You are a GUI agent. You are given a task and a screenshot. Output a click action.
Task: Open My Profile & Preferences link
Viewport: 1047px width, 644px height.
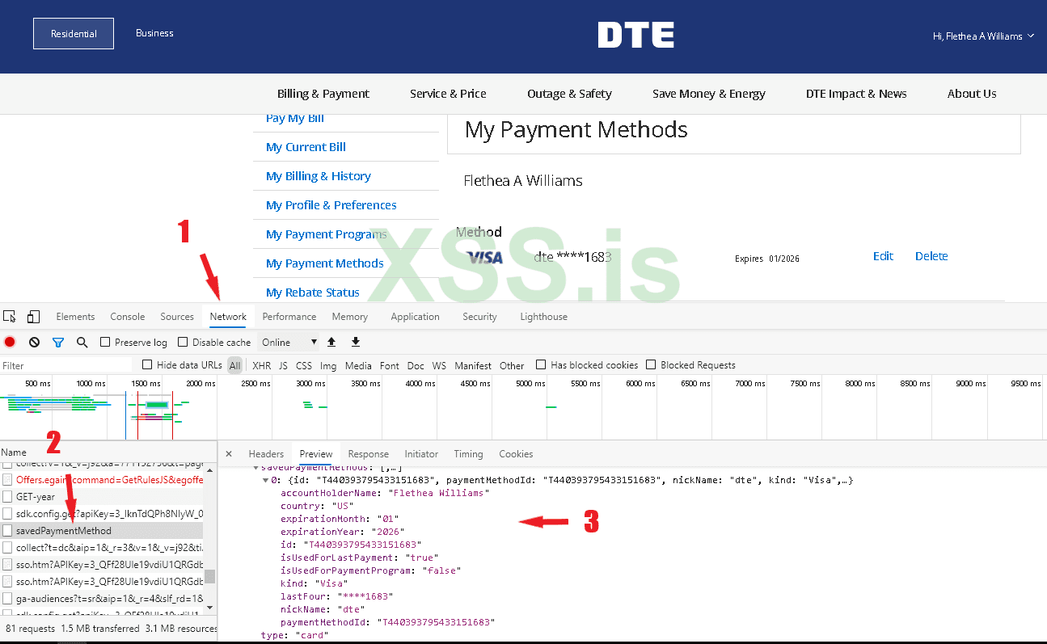tap(331, 205)
